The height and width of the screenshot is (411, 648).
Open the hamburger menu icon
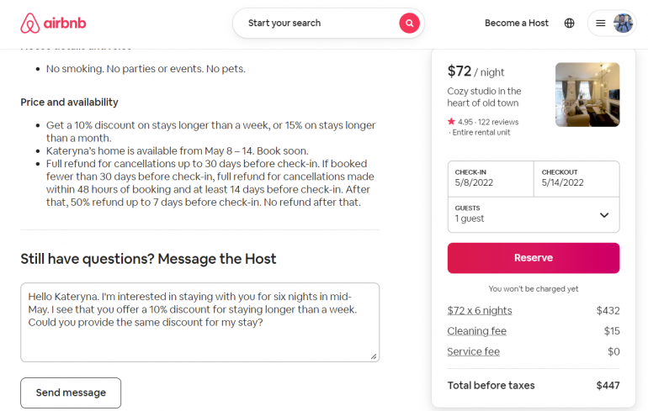[x=601, y=24]
